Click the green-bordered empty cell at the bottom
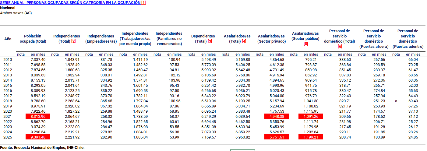The image size is (427, 151). (242, 150)
